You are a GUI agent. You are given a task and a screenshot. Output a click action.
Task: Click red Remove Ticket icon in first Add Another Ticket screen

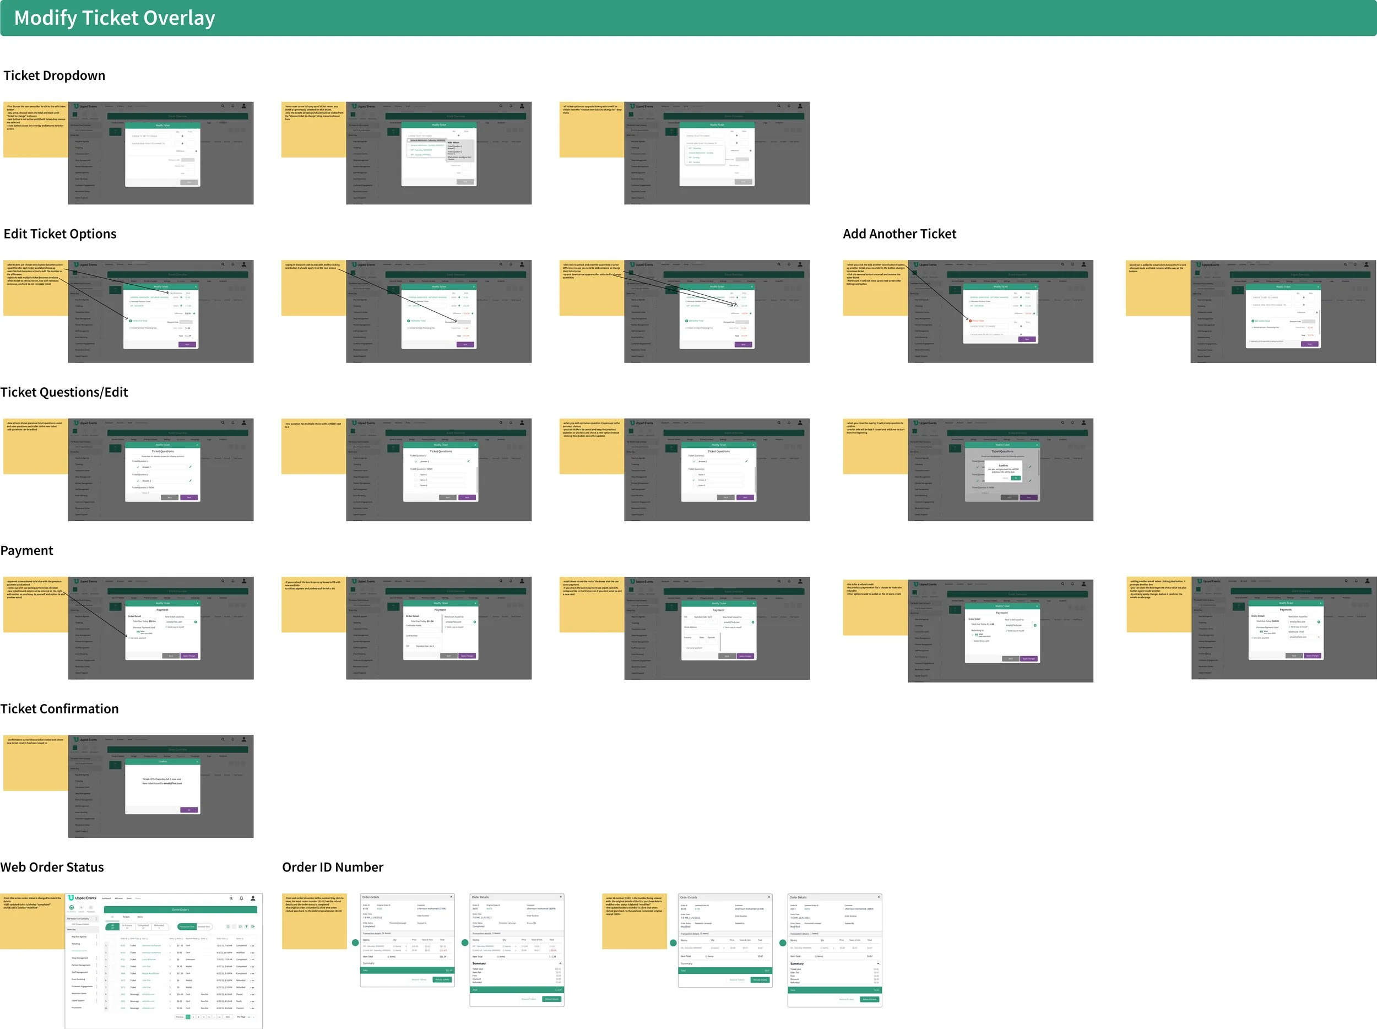(970, 321)
